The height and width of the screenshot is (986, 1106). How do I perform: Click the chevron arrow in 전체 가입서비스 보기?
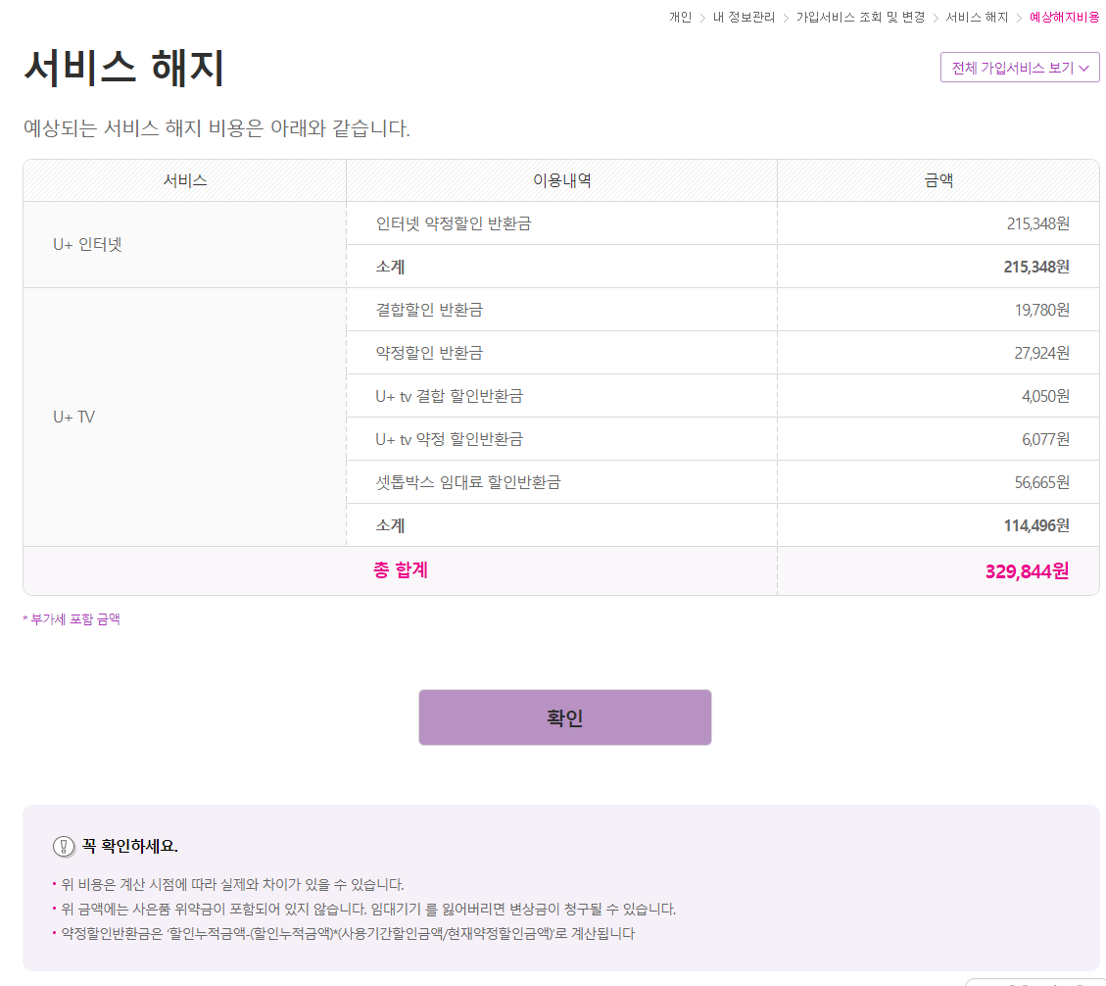(1083, 68)
